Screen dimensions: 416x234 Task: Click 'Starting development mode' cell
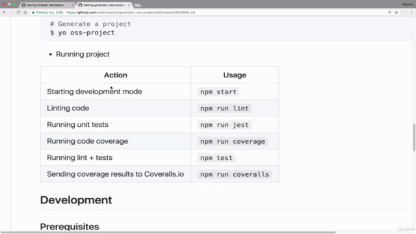116,92
